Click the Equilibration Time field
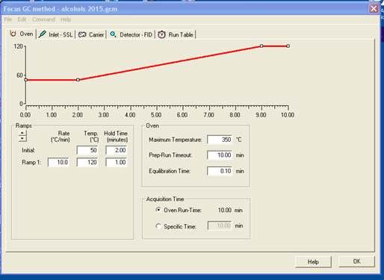 (220, 171)
